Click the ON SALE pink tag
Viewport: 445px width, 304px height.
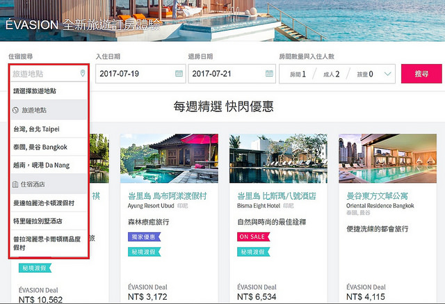(x=253, y=237)
